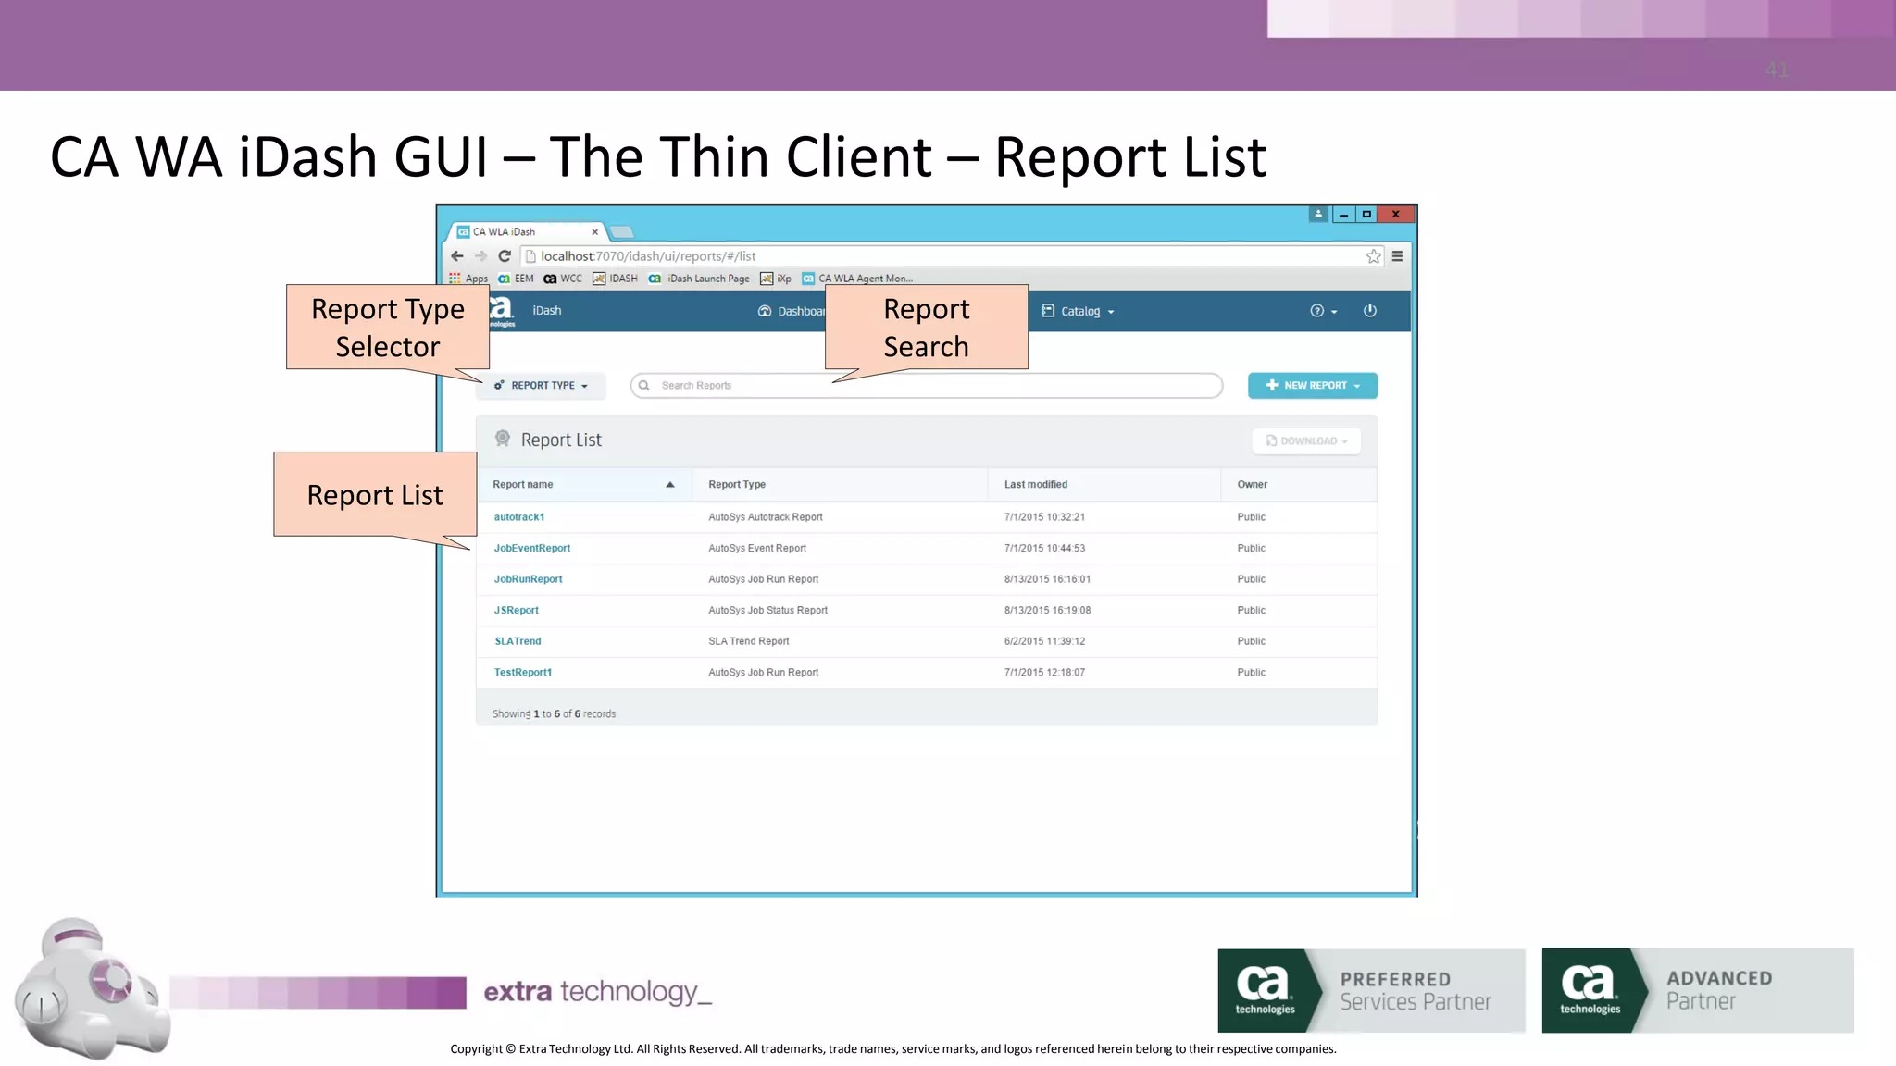This screenshot has height=1066, width=1896.
Task: Open the Chrome hamburger menu
Action: coord(1398,256)
